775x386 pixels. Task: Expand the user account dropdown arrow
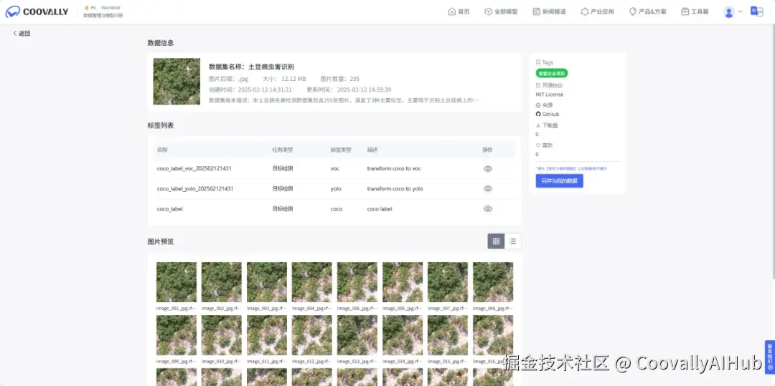tap(741, 12)
